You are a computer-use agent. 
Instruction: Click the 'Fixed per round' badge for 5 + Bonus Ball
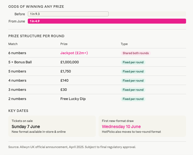point(133,62)
